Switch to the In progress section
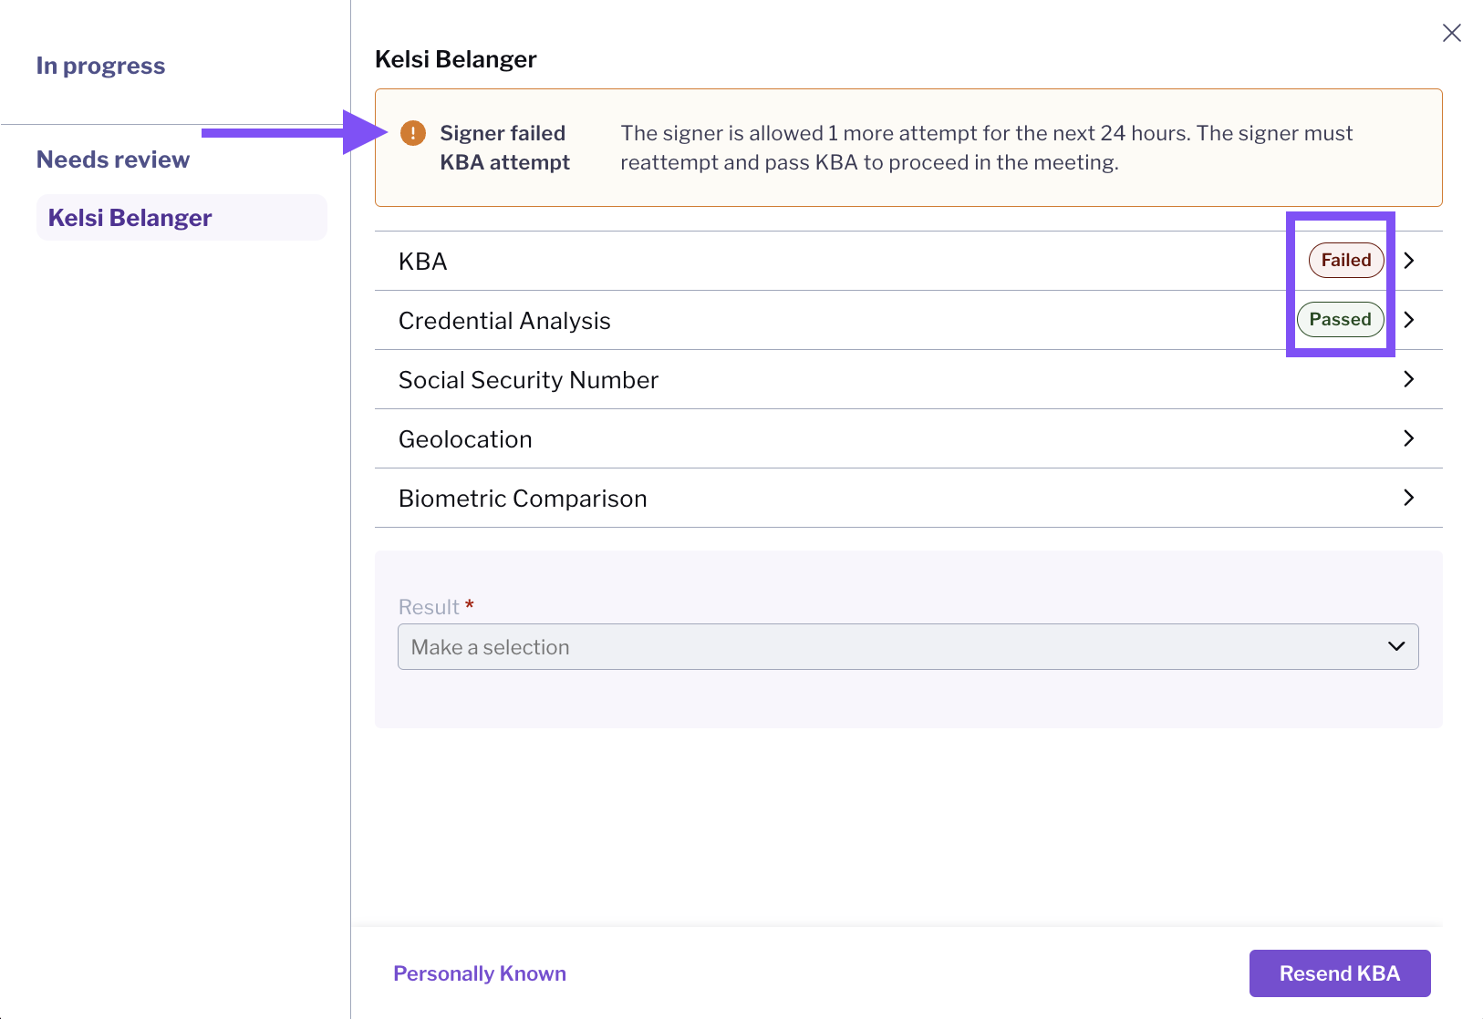Image resolution: width=1483 pixels, height=1019 pixels. [x=100, y=65]
